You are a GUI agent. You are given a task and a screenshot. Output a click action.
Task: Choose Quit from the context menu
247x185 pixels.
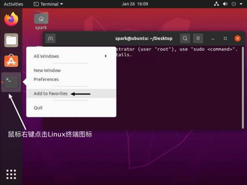[x=71, y=108]
